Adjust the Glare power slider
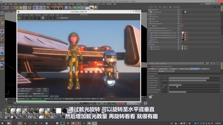This screenshot has height=125, width=223. 194,80
